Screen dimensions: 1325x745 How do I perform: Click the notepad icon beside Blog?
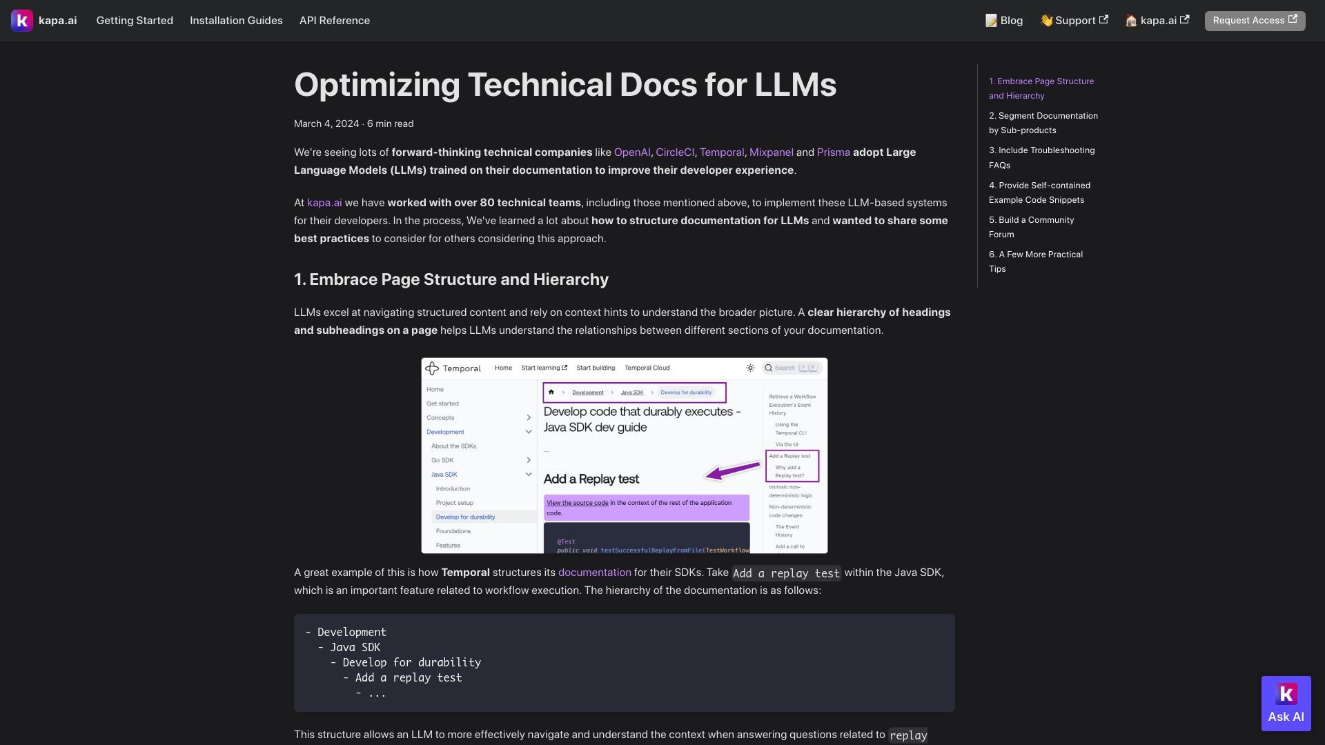[991, 21]
